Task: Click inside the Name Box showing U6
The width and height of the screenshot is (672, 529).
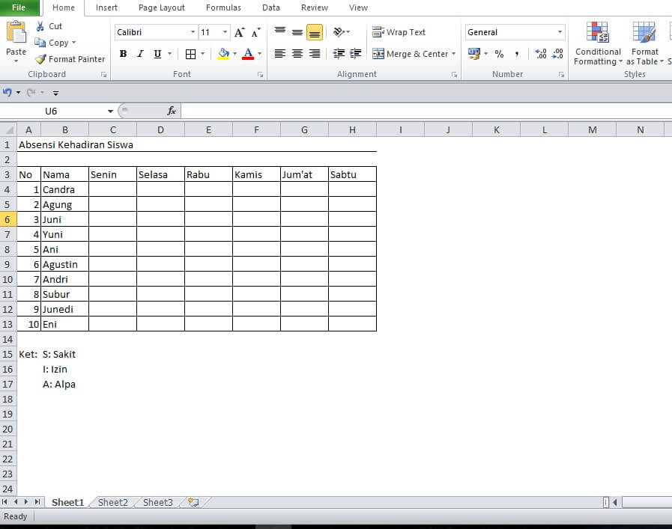Action: coord(52,110)
